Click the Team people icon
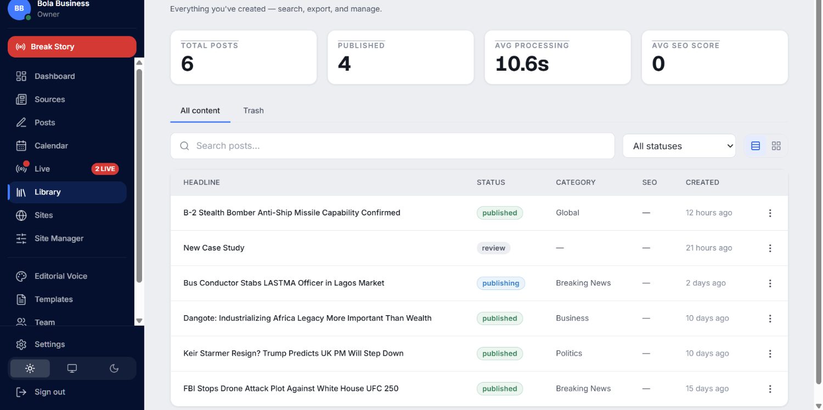 tap(21, 322)
